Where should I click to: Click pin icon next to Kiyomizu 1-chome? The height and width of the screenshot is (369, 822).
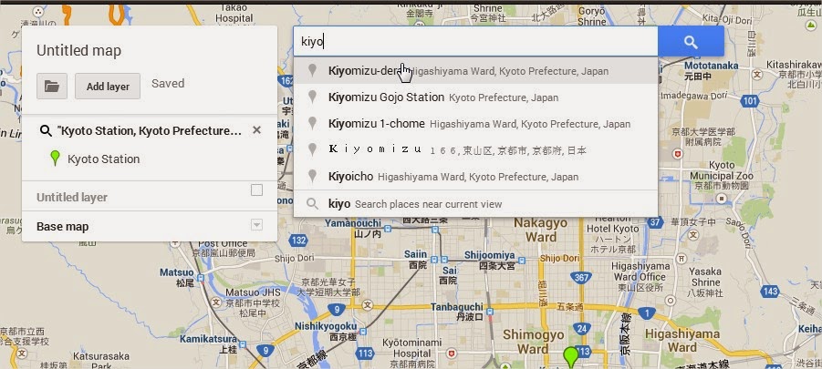pos(312,124)
